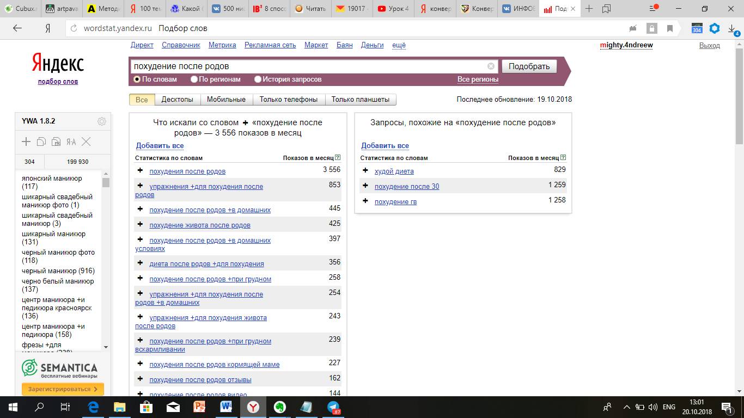744x418 pixels.
Task: Open YWA settings gear icon
Action: pyautogui.click(x=101, y=121)
